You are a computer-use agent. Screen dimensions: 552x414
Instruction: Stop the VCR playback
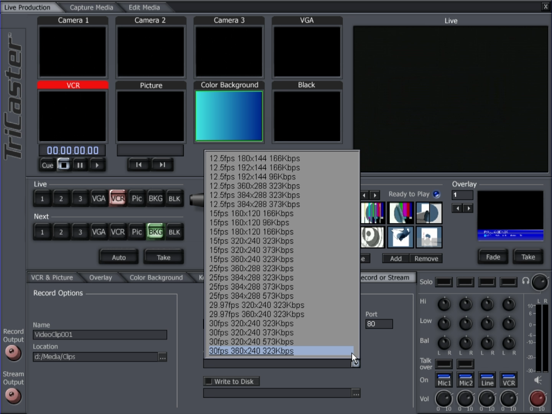pyautogui.click(x=64, y=165)
